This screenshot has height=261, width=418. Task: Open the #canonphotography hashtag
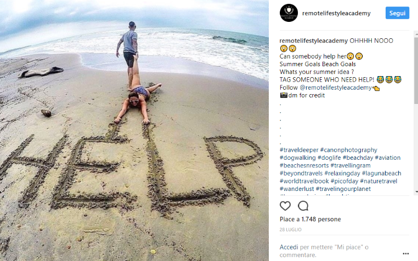point(348,150)
